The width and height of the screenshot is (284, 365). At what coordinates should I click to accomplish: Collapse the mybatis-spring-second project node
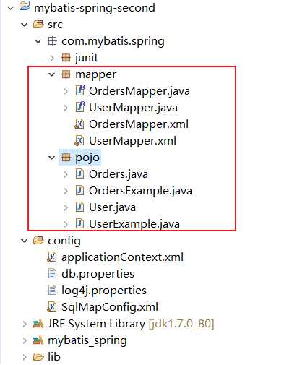coord(10,8)
